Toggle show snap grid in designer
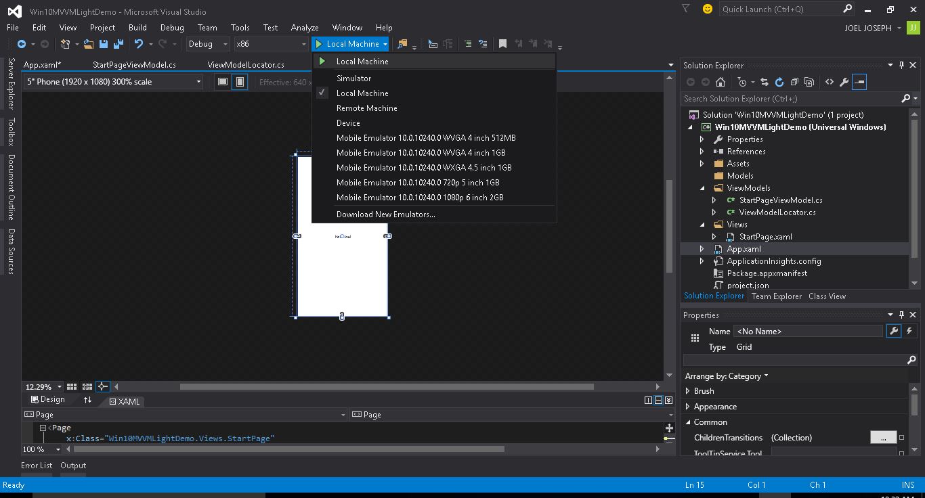Viewport: 925px width, 498px height. tap(71, 386)
